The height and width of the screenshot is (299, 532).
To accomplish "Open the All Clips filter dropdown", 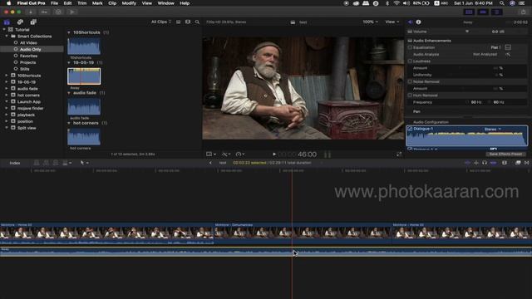I will (160, 22).
